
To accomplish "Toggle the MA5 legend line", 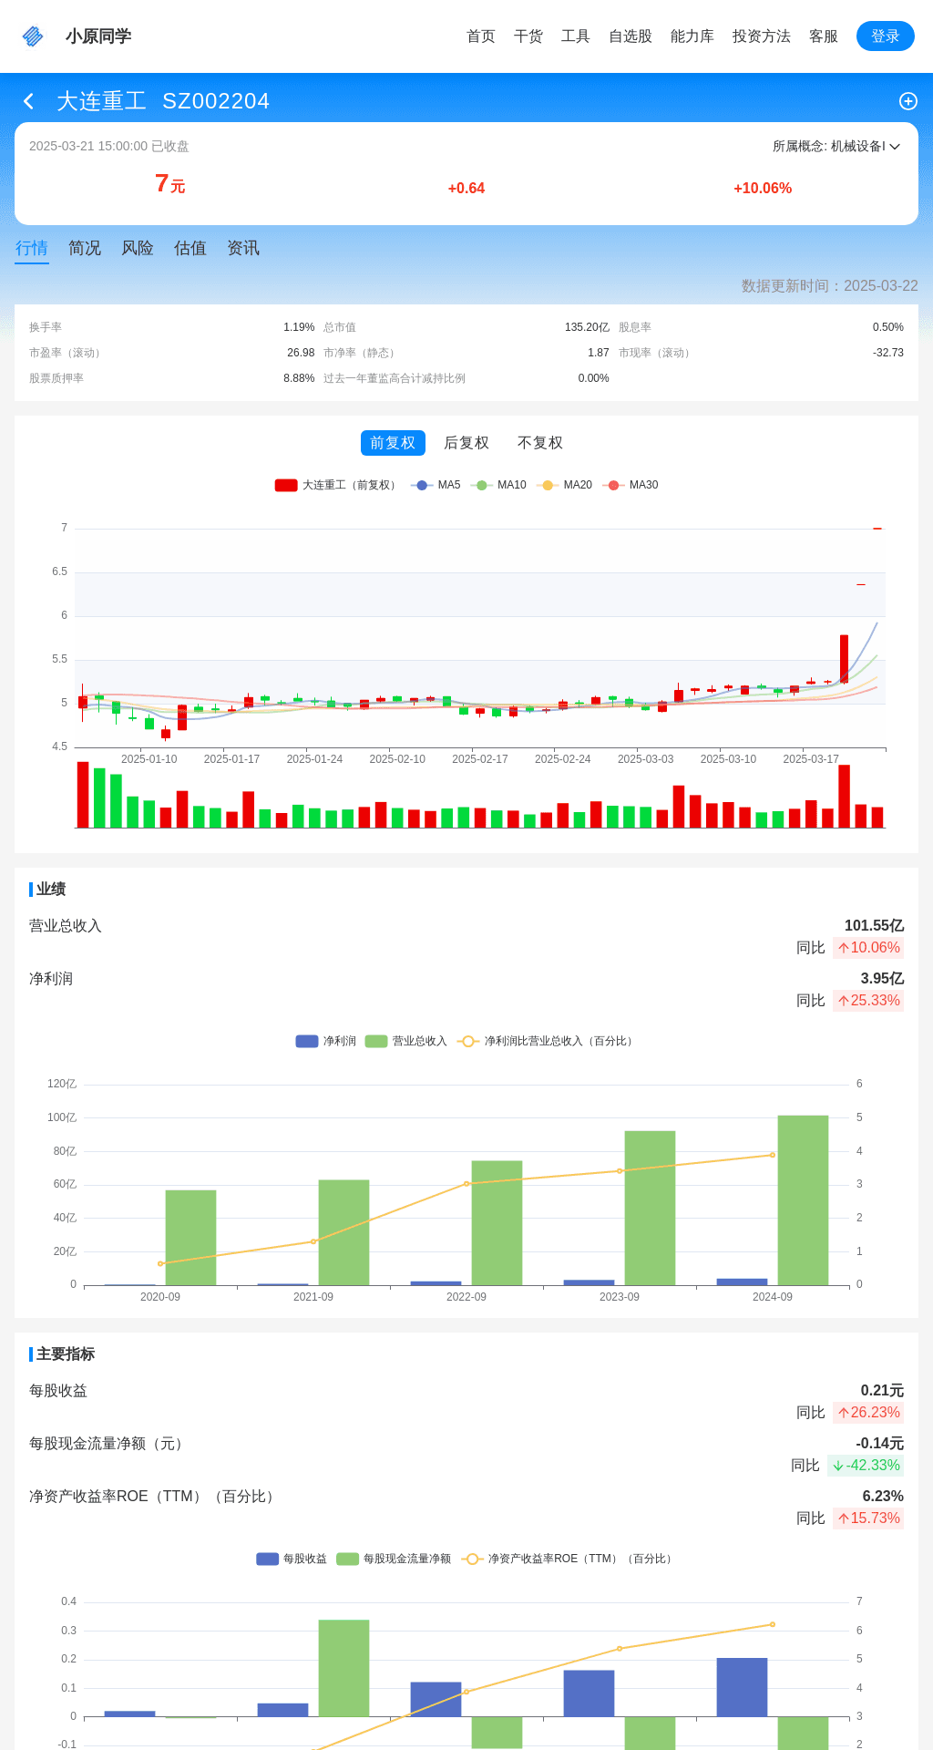I will tap(436, 485).
